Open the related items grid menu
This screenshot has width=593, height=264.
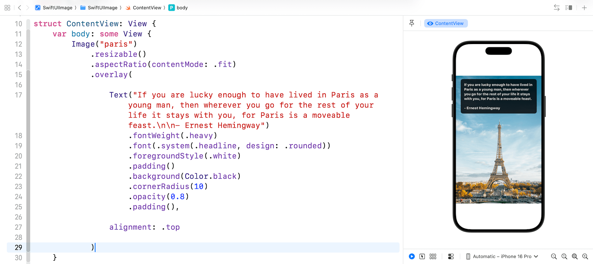[x=7, y=8]
